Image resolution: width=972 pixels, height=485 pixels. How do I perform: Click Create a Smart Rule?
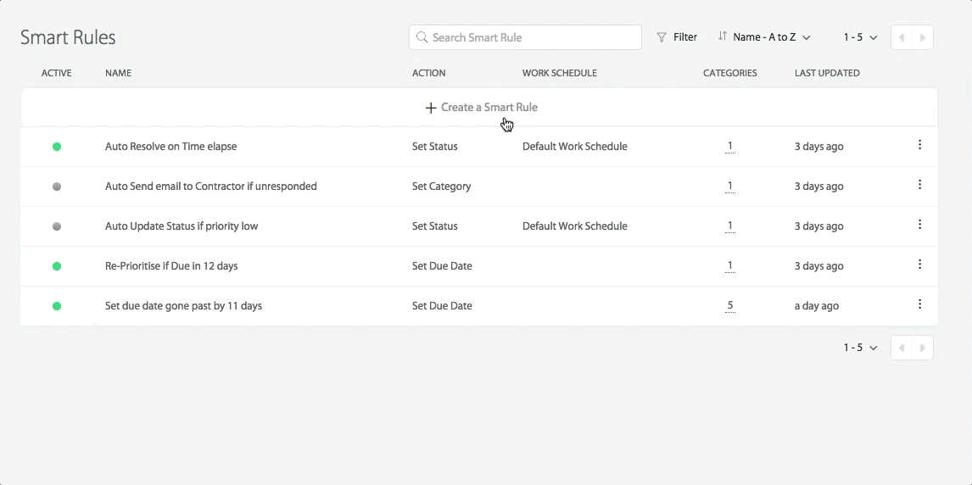[x=481, y=107]
